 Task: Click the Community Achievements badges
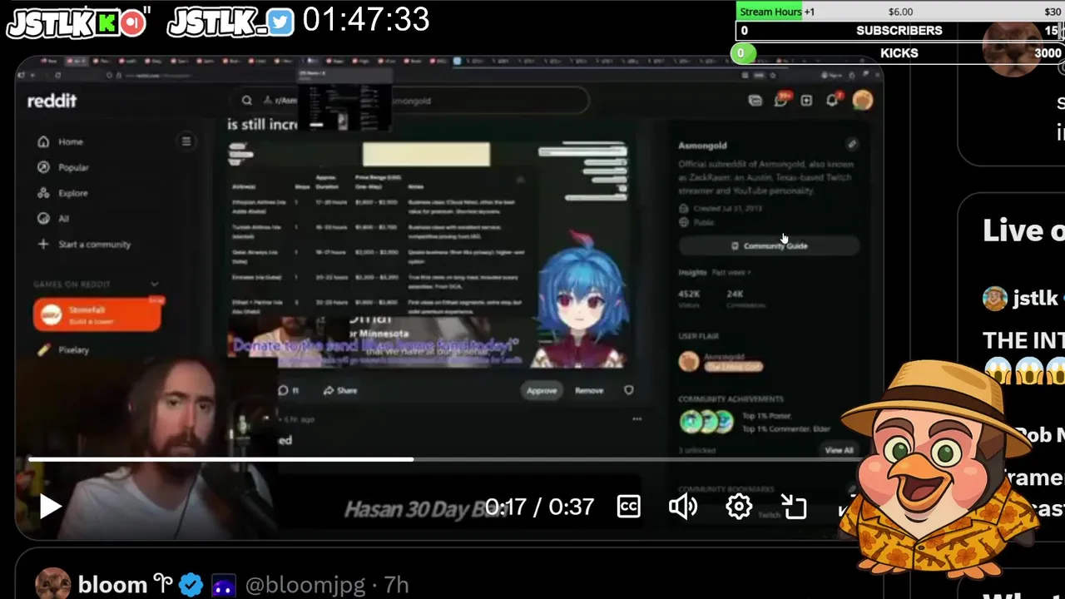point(706,422)
